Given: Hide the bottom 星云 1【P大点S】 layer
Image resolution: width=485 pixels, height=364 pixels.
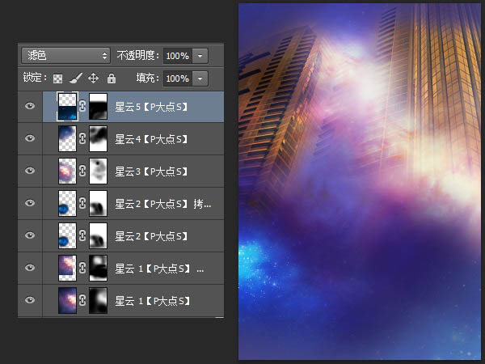Looking at the screenshot, I should [30, 300].
